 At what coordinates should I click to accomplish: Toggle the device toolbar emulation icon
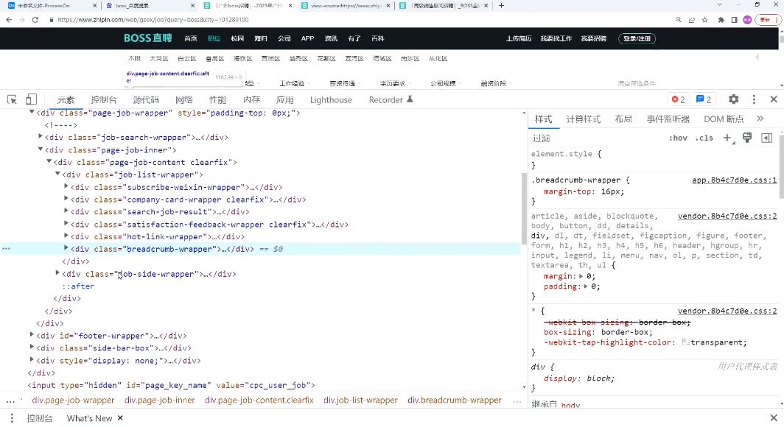point(29,99)
